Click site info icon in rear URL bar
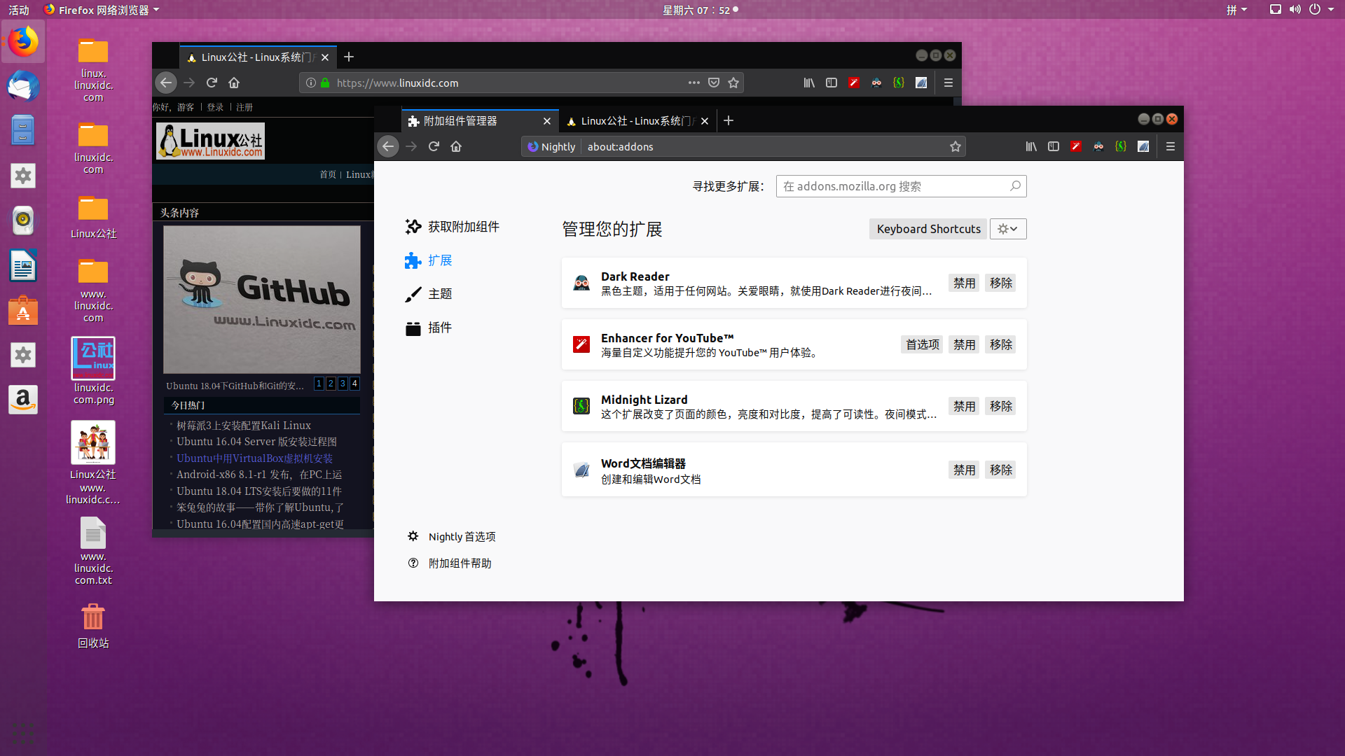 click(x=311, y=83)
